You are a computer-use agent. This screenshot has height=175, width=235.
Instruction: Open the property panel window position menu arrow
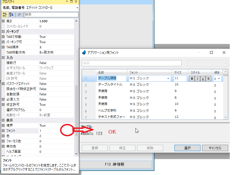coord(67,2)
